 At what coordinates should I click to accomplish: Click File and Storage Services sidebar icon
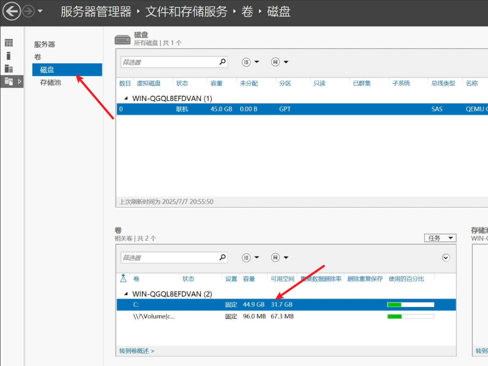[9, 81]
